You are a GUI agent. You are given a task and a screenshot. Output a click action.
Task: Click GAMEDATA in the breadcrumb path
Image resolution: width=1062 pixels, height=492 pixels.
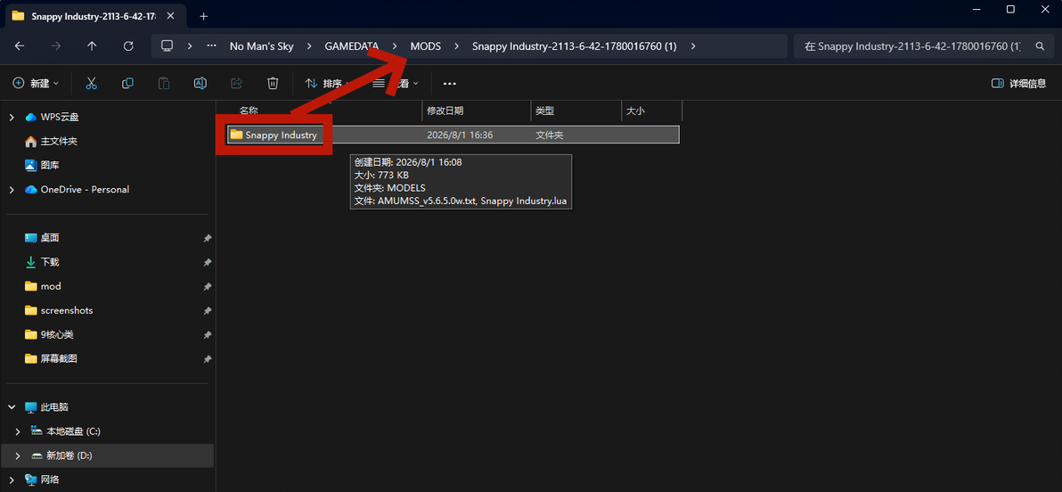click(352, 46)
